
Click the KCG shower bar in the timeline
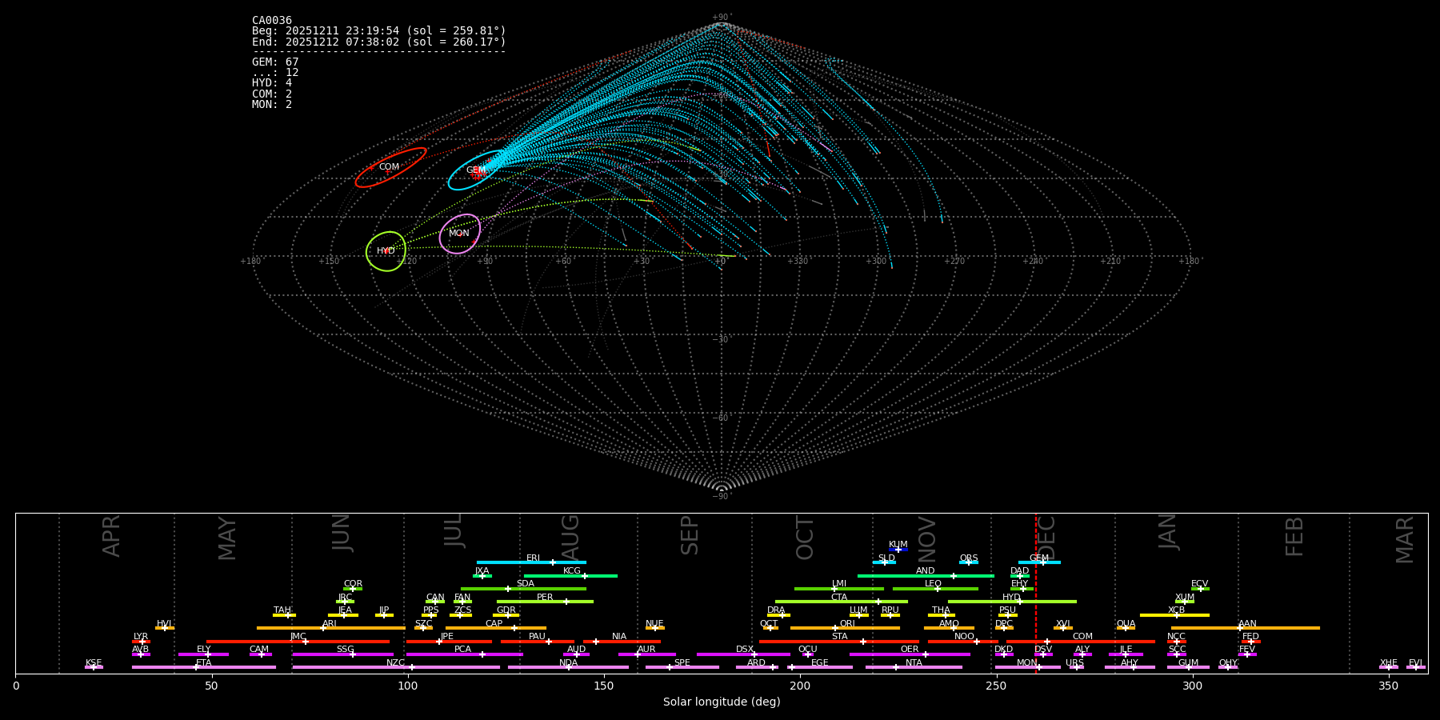tap(570, 575)
